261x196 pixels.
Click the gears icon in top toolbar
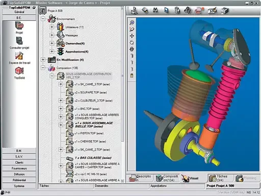coord(188,11)
